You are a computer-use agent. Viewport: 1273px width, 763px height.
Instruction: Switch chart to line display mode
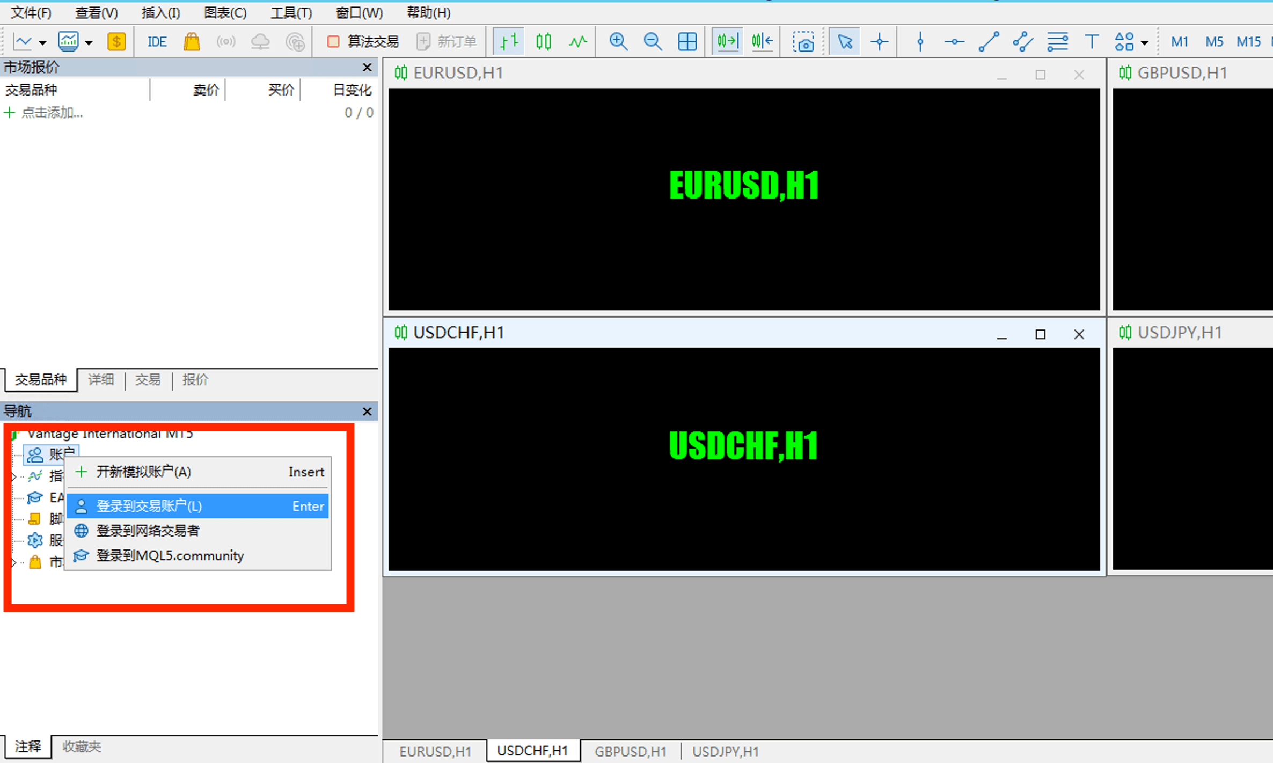pos(578,41)
